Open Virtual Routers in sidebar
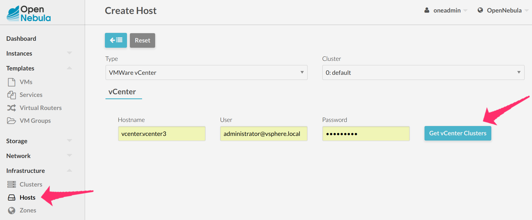The height and width of the screenshot is (220, 532). coord(41,108)
